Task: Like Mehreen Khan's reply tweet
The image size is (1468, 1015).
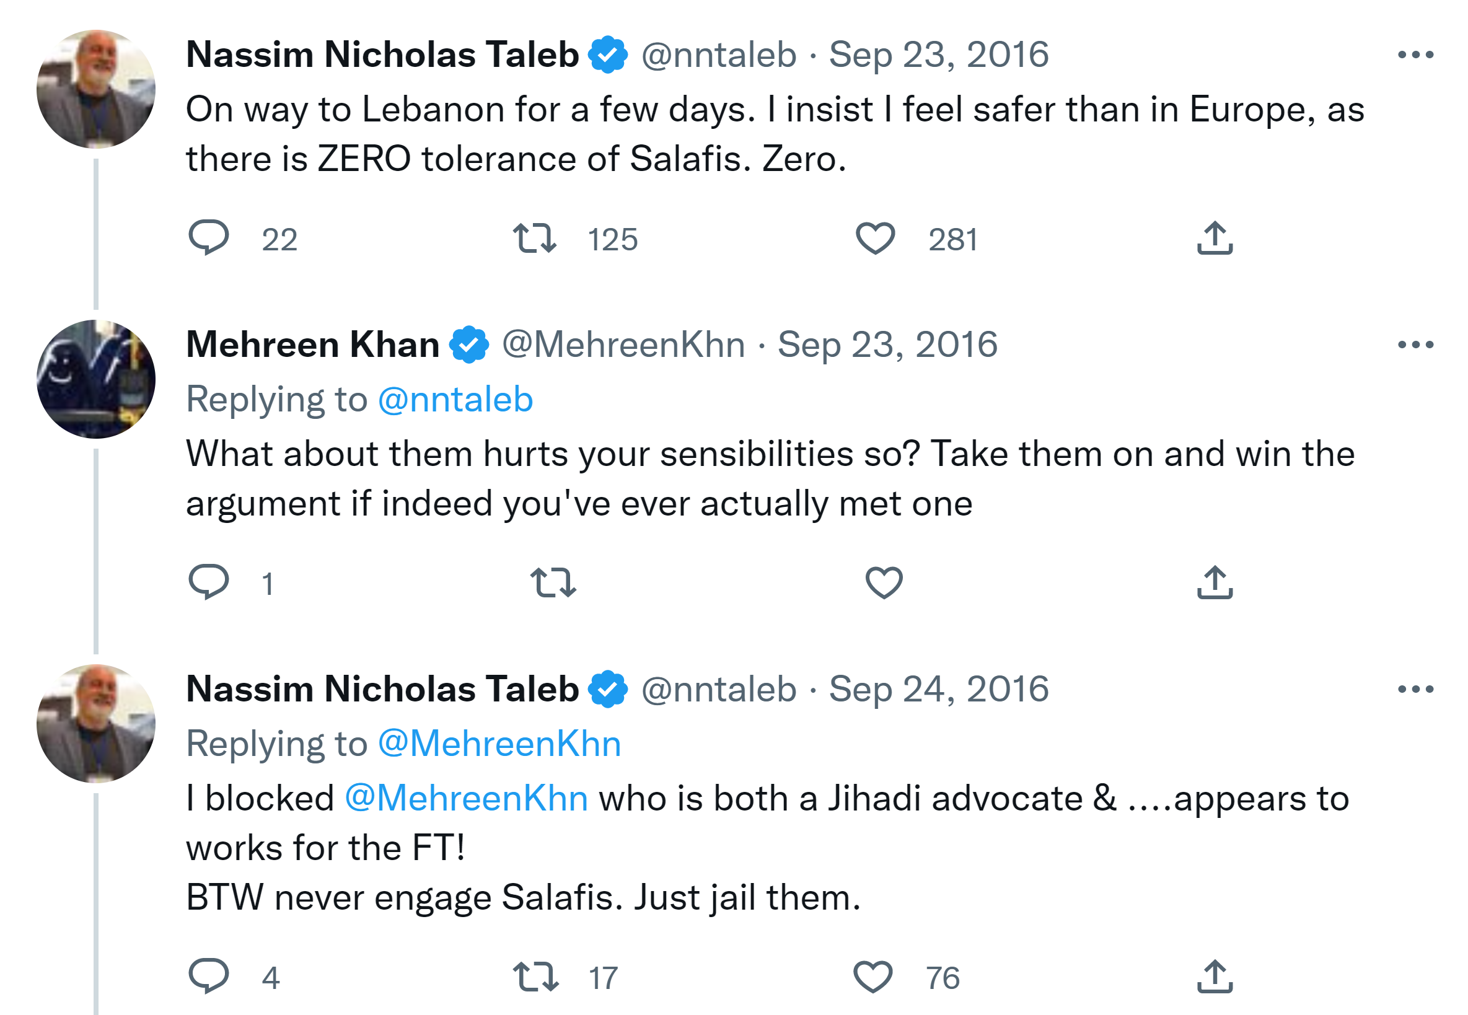Action: point(884,582)
